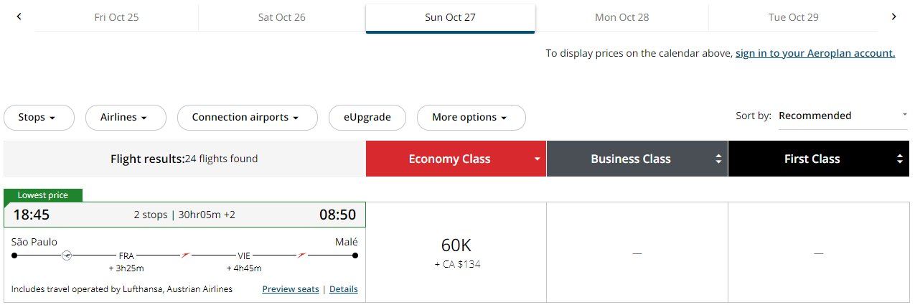Open the Stops filter dropdown
The height and width of the screenshot is (305, 915).
(x=39, y=118)
